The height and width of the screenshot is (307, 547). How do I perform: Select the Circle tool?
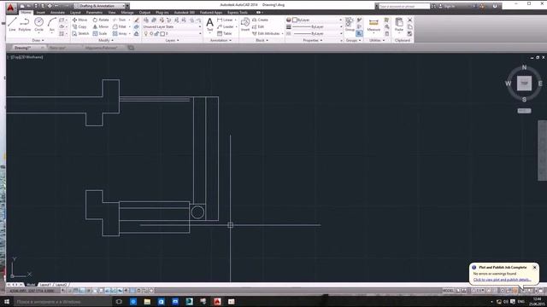(38, 25)
